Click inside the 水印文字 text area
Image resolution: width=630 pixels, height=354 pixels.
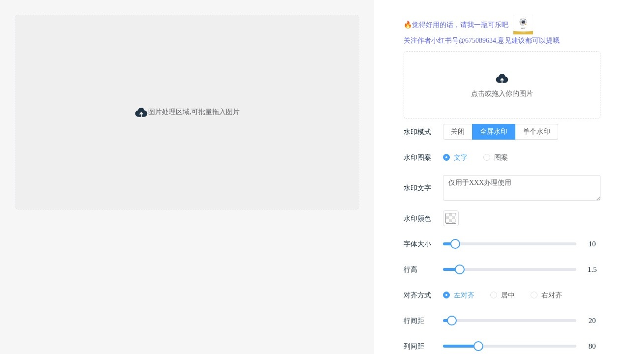tap(521, 188)
